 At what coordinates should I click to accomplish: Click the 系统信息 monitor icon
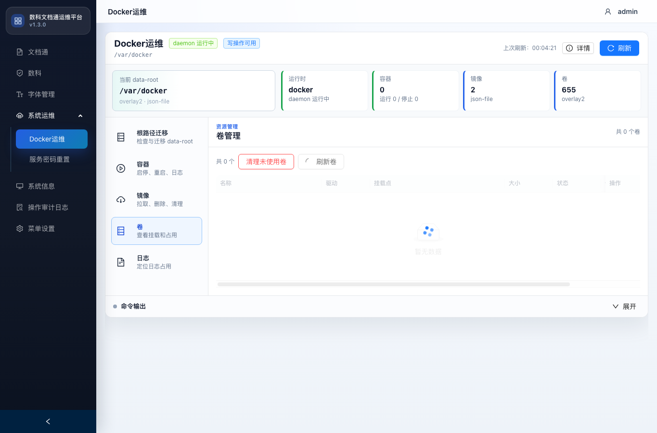[x=20, y=186]
